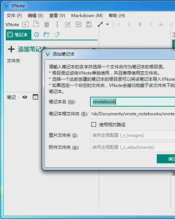Click the save note floppy icon
Image resolution: width=175 pixels, height=219 pixels.
coord(89,24)
